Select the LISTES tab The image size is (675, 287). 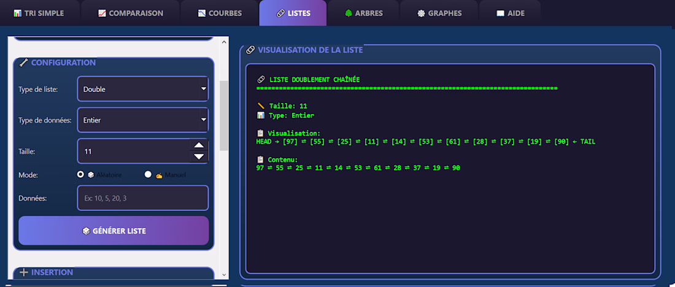pos(293,13)
